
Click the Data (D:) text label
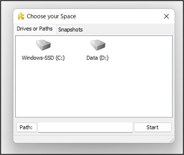(x=97, y=58)
